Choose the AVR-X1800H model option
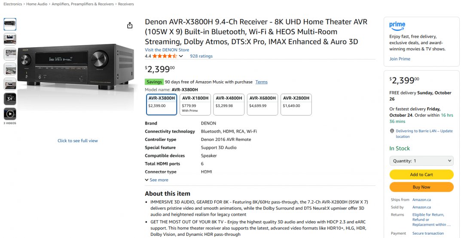This screenshot has width=464, height=238. click(x=195, y=104)
